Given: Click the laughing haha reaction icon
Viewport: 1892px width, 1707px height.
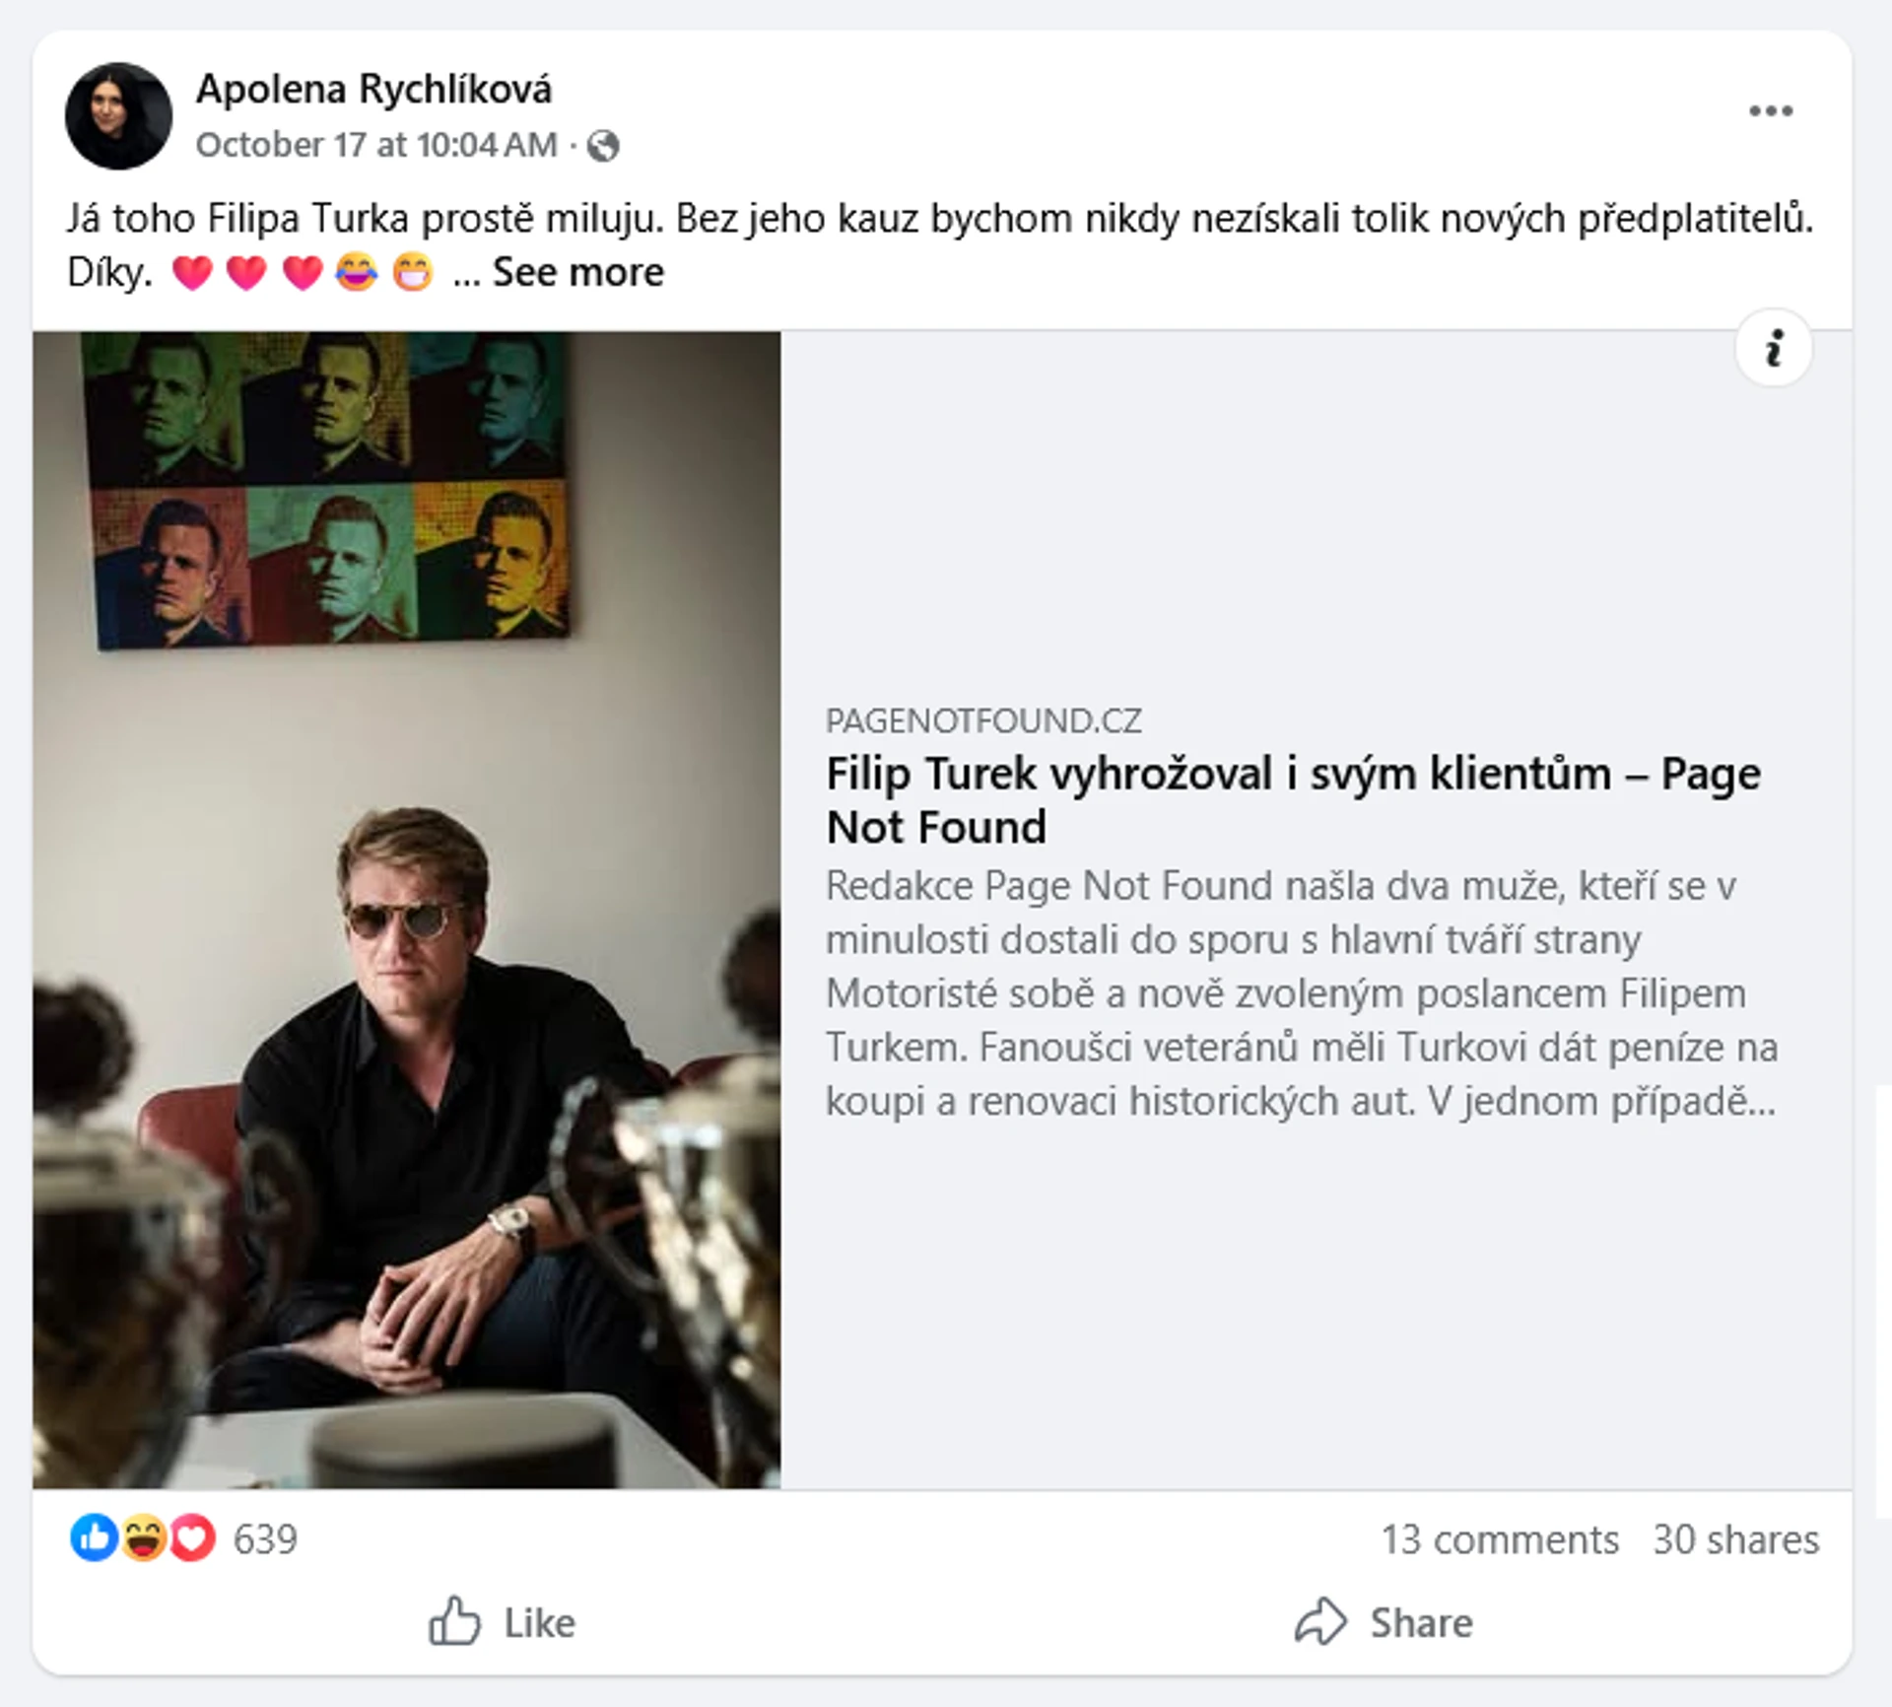Looking at the screenshot, I should pos(144,1538).
